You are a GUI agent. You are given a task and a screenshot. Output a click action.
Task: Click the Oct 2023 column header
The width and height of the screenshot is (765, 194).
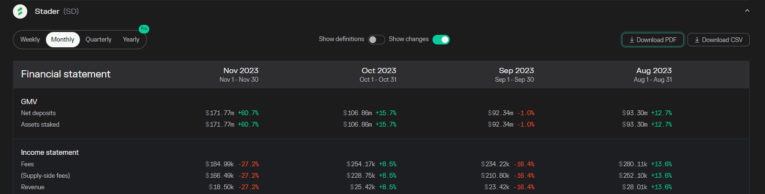tap(378, 71)
